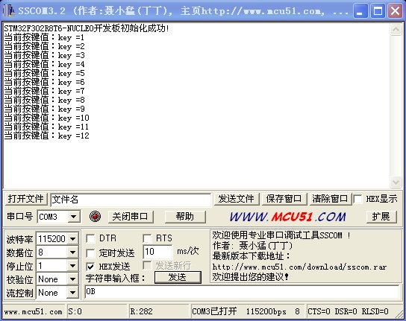The width and height of the screenshot is (406, 321).
Task: Click the 打开文件 button
Action: click(x=26, y=199)
